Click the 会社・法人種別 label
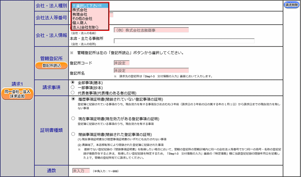 tap(51, 6)
